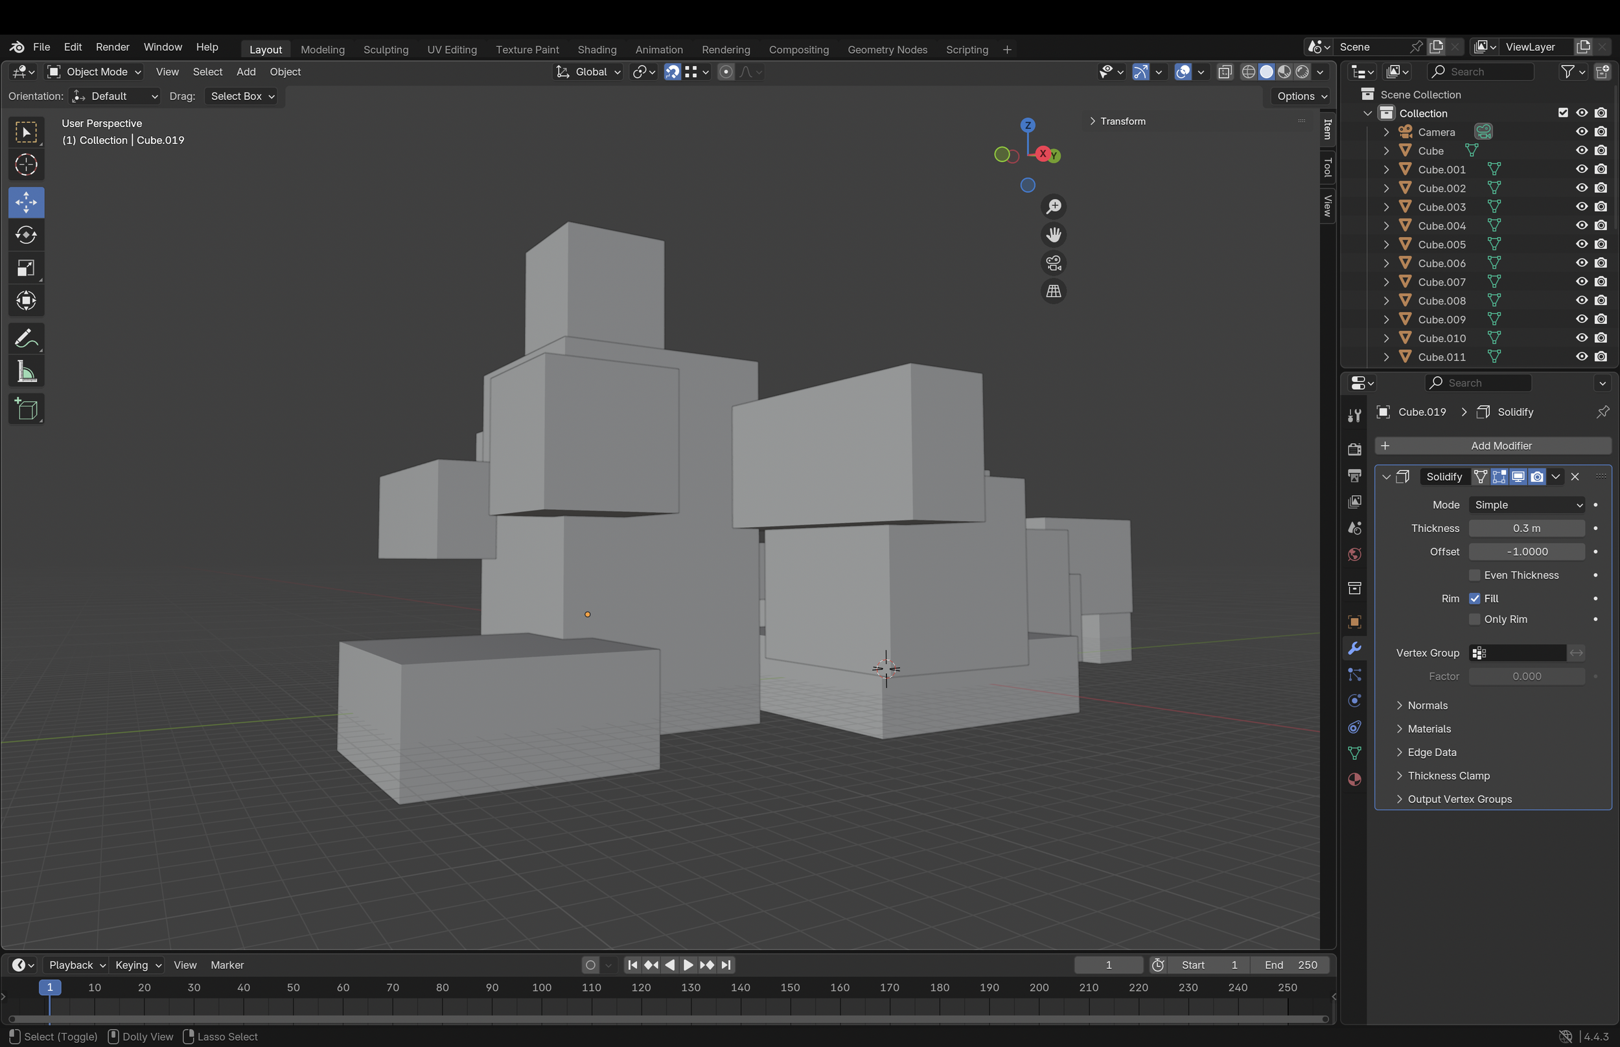1620x1047 pixels.
Task: Select the Rotate tool in toolbar
Action: pyautogui.click(x=26, y=235)
